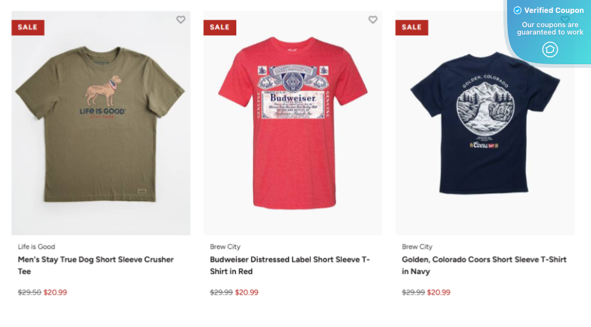Open the Life is Good brand link
The height and width of the screenshot is (327, 591).
pyautogui.click(x=36, y=247)
